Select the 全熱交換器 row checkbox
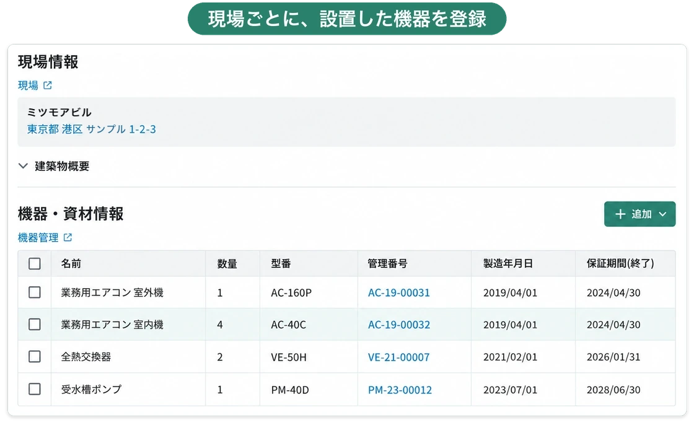Image resolution: width=694 pixels, height=425 pixels. [35, 357]
